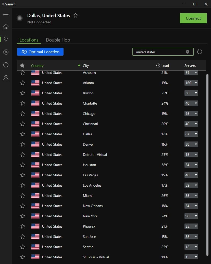
Task: Click Cincinnati's 20% load value
Action: point(165,124)
